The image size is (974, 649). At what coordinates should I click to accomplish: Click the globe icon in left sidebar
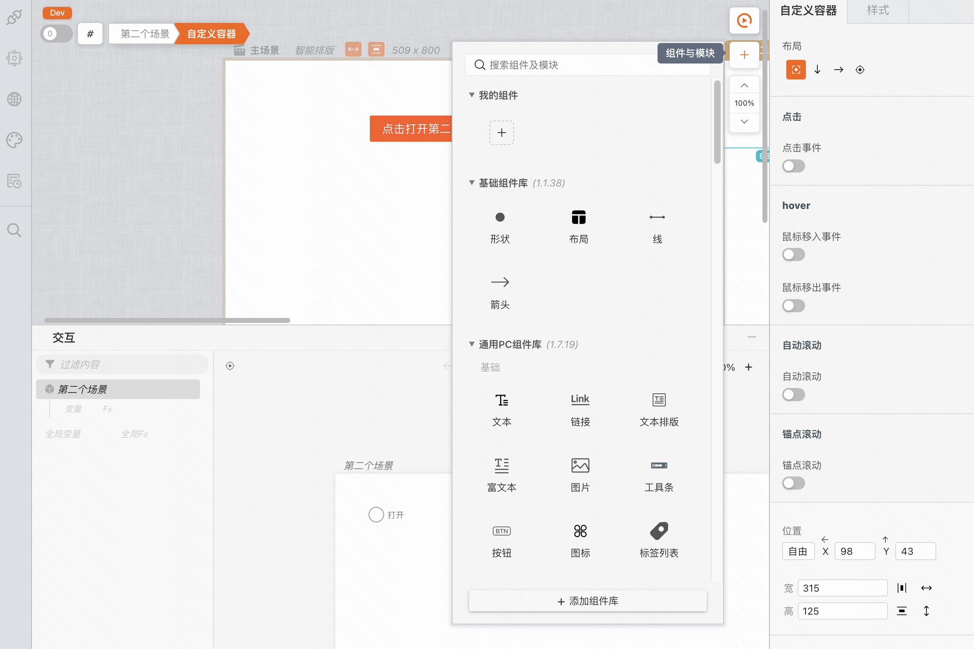tap(14, 99)
